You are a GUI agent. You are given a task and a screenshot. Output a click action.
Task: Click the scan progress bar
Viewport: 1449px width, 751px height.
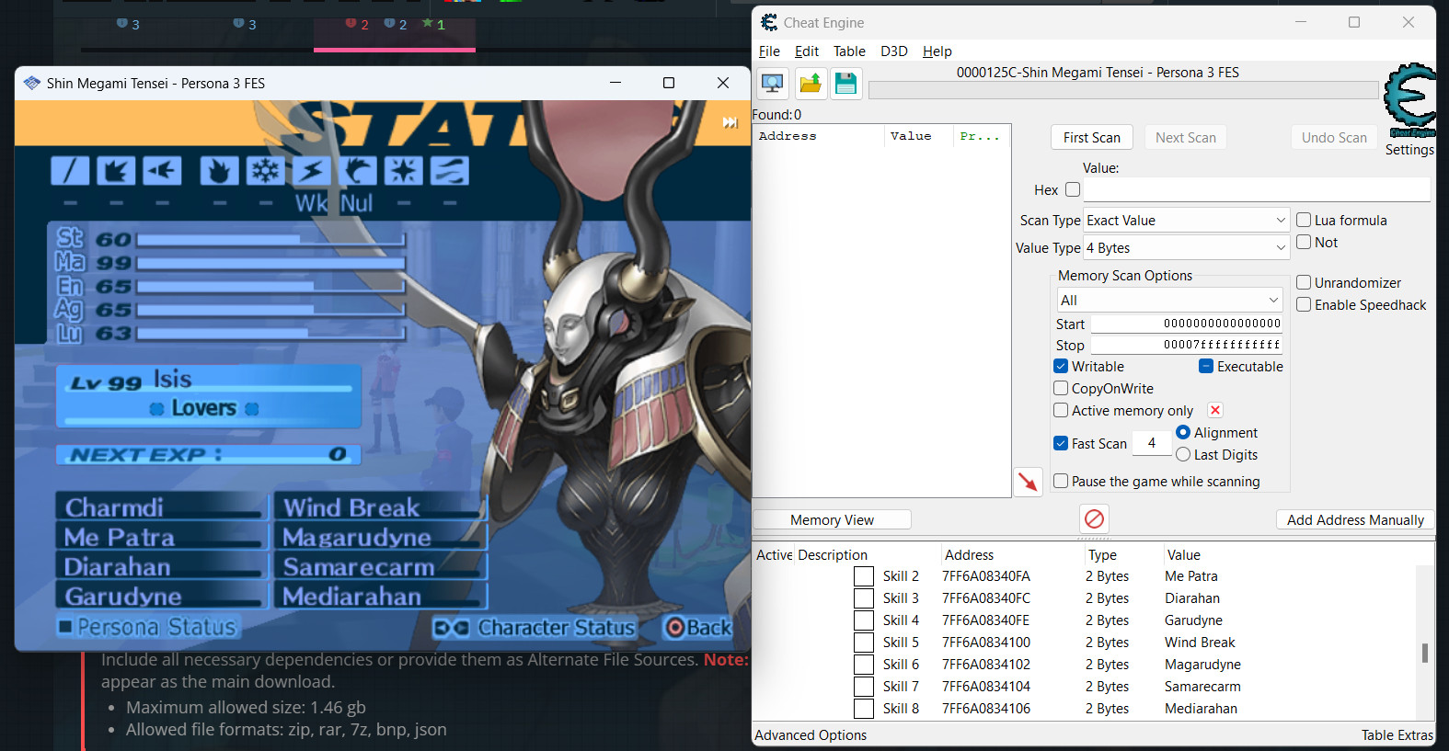coord(1123,90)
